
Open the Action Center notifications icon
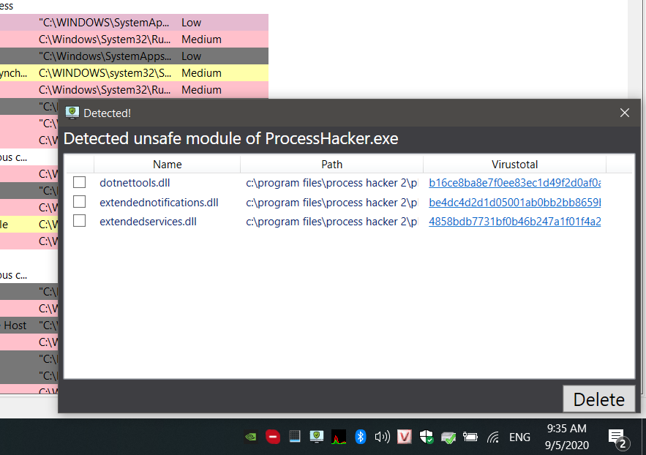point(619,438)
